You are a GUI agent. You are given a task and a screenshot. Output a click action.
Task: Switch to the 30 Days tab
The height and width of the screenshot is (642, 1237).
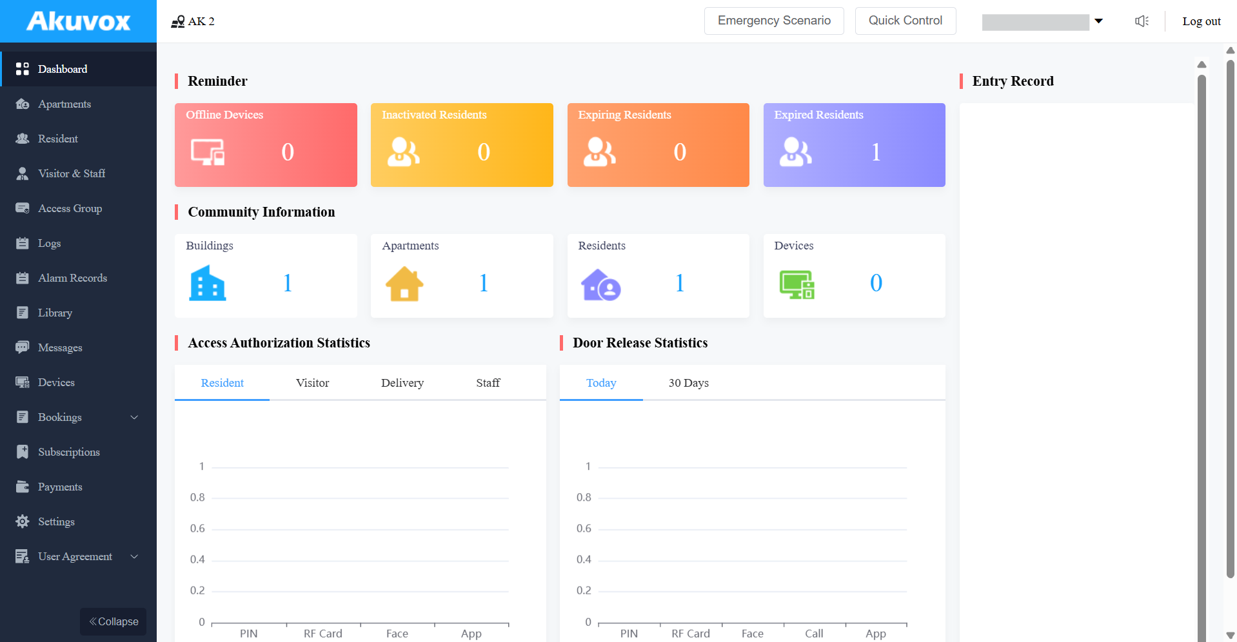coord(689,383)
